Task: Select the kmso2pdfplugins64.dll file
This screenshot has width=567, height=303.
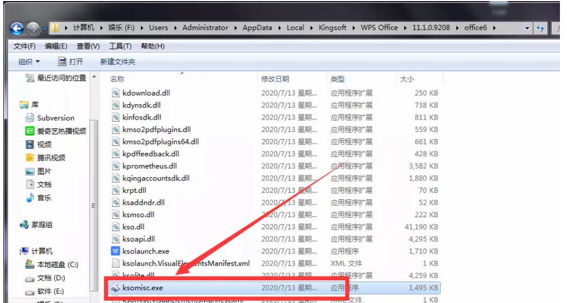Action: [161, 142]
